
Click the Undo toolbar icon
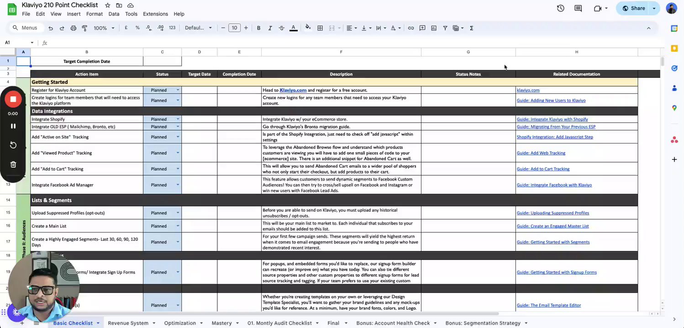(x=51, y=28)
